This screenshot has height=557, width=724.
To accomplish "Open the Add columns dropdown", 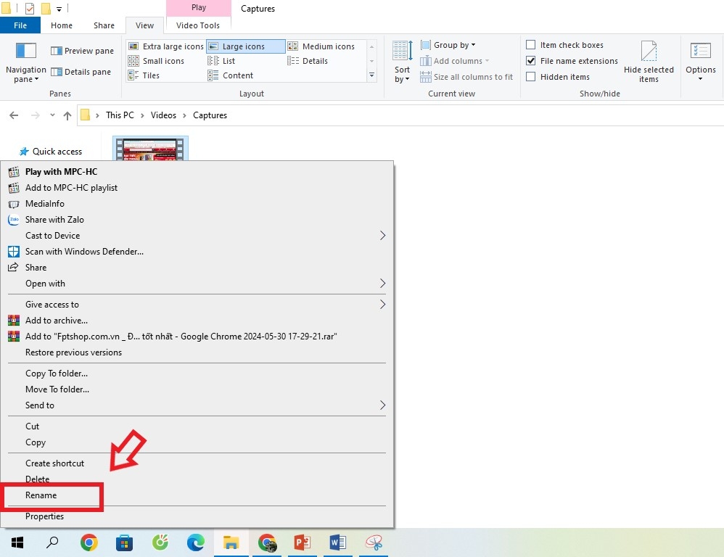I will [454, 61].
